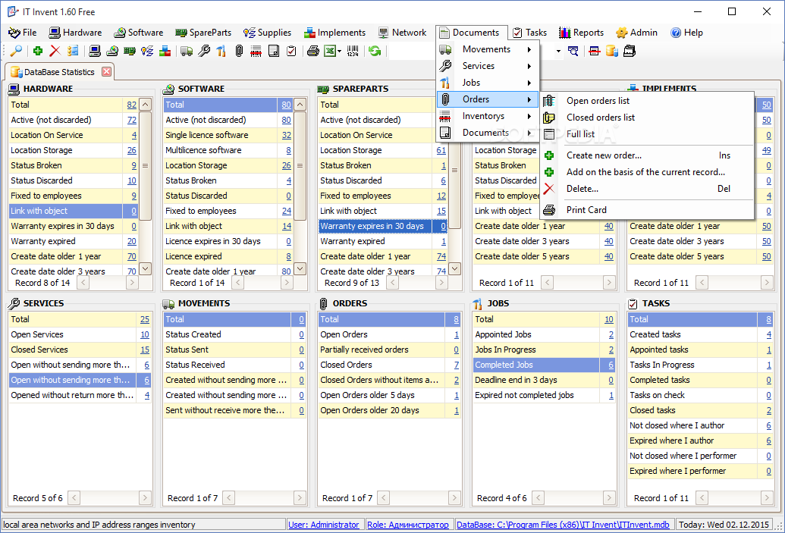785x533 pixels.
Task: Select Tasks on check row
Action: (x=700, y=395)
